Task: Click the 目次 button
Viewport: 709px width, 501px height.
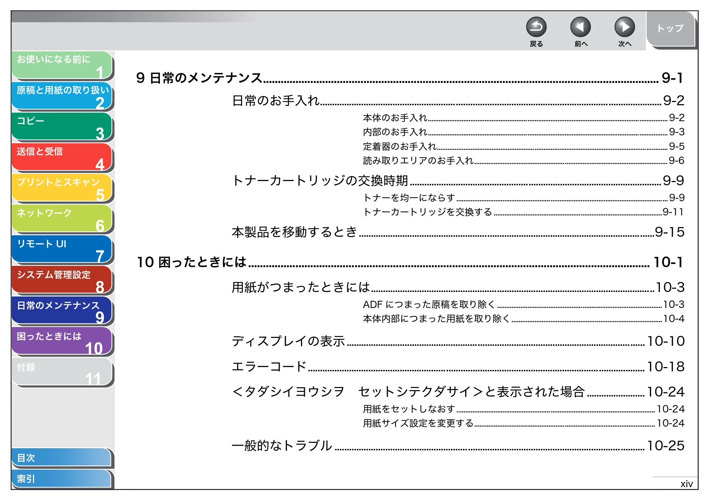Action: (x=61, y=458)
